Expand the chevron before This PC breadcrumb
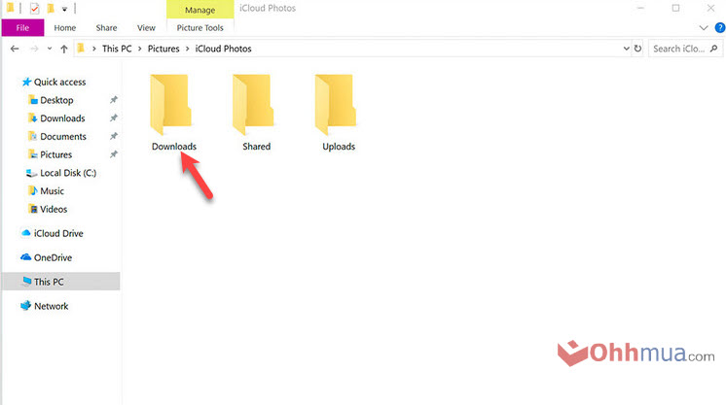Image resolution: width=726 pixels, height=405 pixels. [94, 49]
